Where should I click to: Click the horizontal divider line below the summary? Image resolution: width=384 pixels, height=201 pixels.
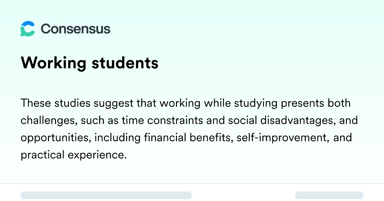(x=192, y=183)
